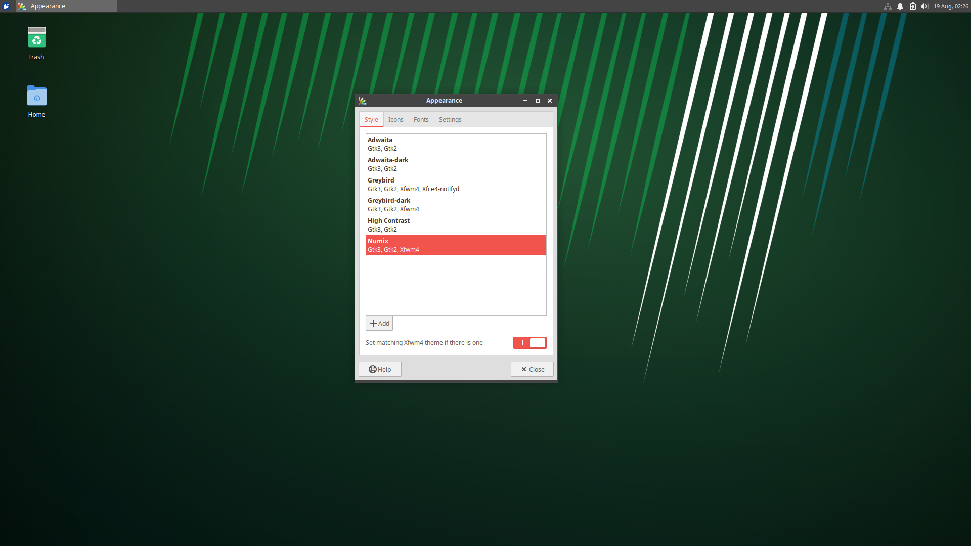Switch to the Icons tab

395,120
